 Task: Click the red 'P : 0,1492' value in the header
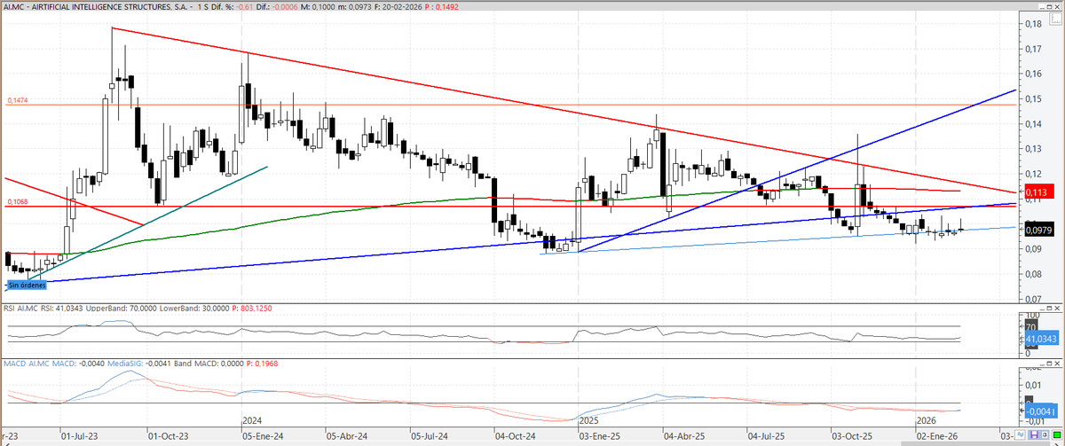tap(441, 6)
